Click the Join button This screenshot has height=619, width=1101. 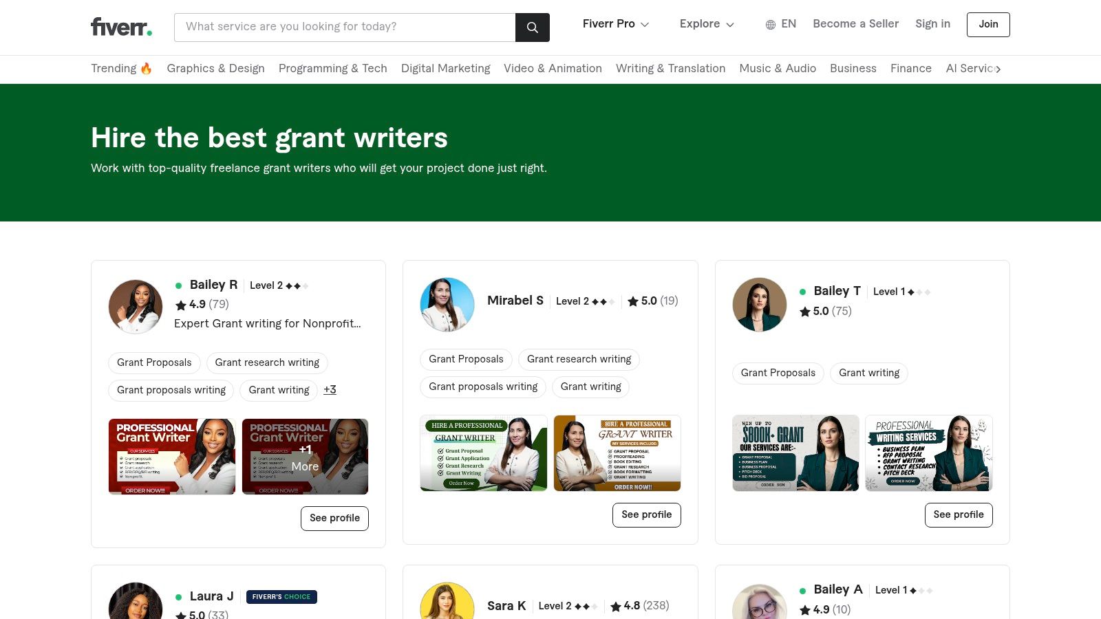pyautogui.click(x=988, y=24)
